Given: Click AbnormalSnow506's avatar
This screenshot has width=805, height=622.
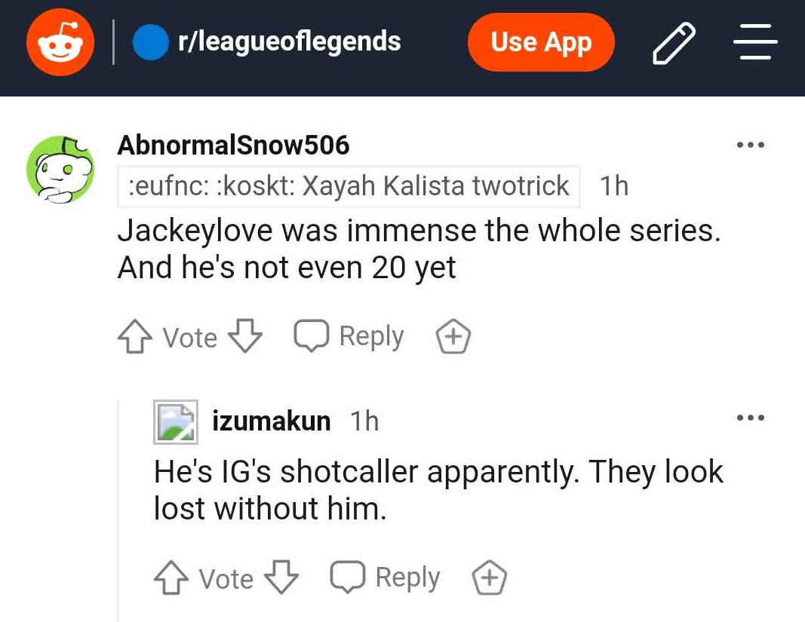Looking at the screenshot, I should coord(60,170).
